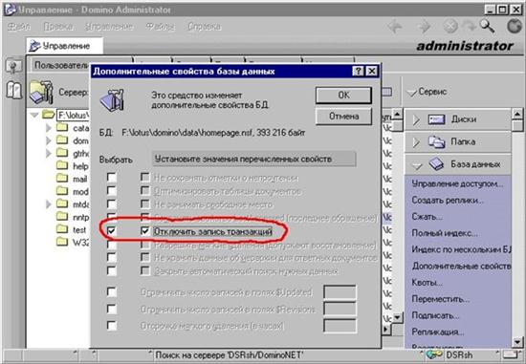Click the search magnifier icon in toolbar
The width and height of the screenshot is (526, 364).
click(487, 26)
